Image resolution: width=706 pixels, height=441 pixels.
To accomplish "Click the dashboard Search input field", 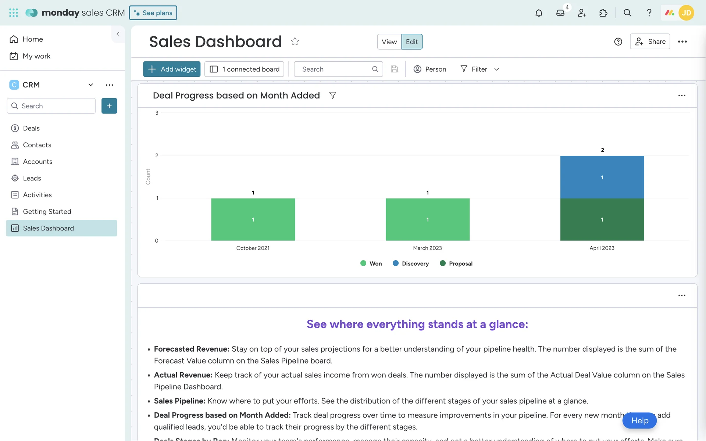I will 334,69.
